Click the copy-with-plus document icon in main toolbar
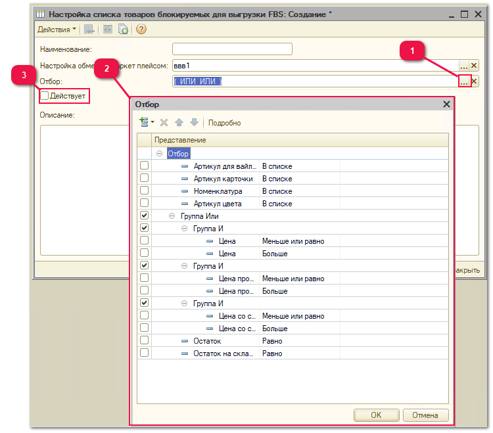Viewport: 493px width, 433px height. tap(123, 29)
